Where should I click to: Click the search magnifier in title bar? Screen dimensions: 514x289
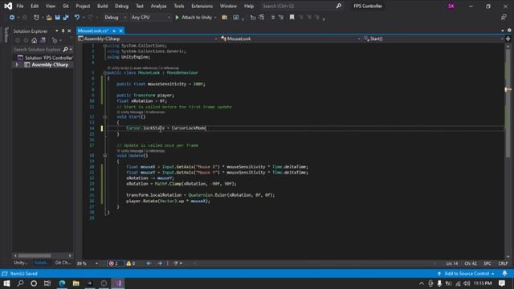click(339, 6)
